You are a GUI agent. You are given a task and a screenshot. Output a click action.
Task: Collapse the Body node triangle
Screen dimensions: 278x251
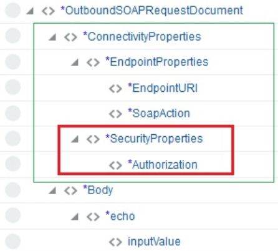pos(52,190)
